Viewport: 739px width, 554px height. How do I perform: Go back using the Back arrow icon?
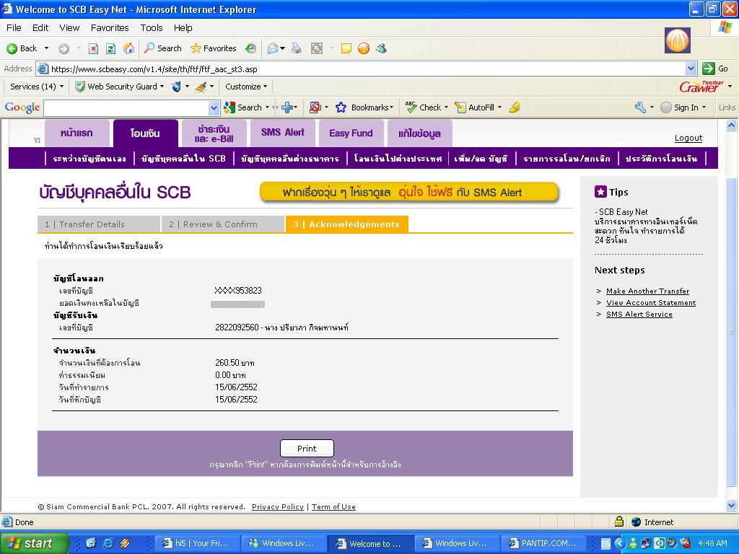pos(12,48)
